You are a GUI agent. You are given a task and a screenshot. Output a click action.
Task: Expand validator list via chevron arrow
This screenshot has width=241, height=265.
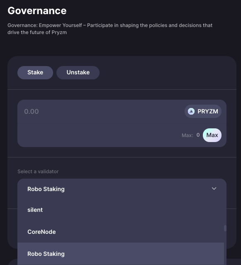tap(214, 189)
